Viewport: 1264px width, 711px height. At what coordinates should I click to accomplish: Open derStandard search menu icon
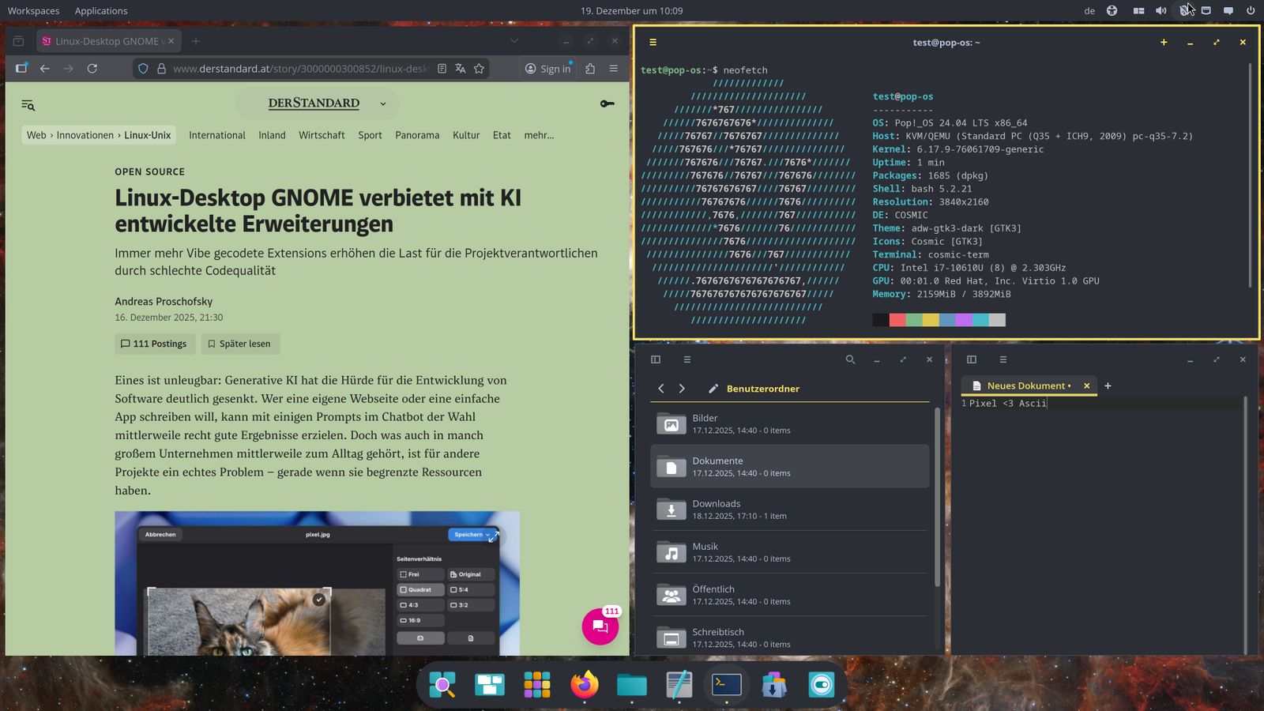pos(28,104)
